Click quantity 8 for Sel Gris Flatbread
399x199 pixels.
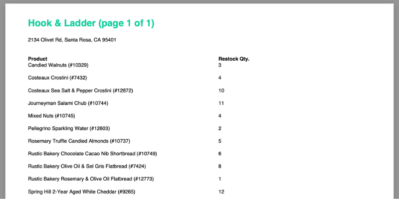pyautogui.click(x=220, y=167)
